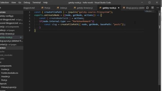Open the Debug menu

click(x=27, y=3)
